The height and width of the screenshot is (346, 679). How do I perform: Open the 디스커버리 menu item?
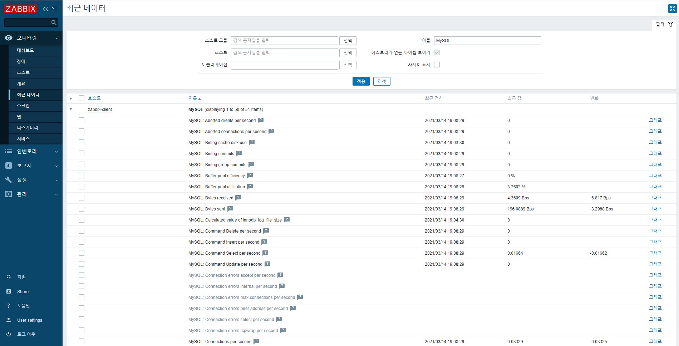pyautogui.click(x=35, y=128)
